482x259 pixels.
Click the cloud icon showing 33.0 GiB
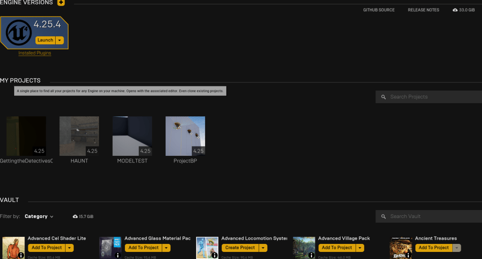tap(455, 10)
